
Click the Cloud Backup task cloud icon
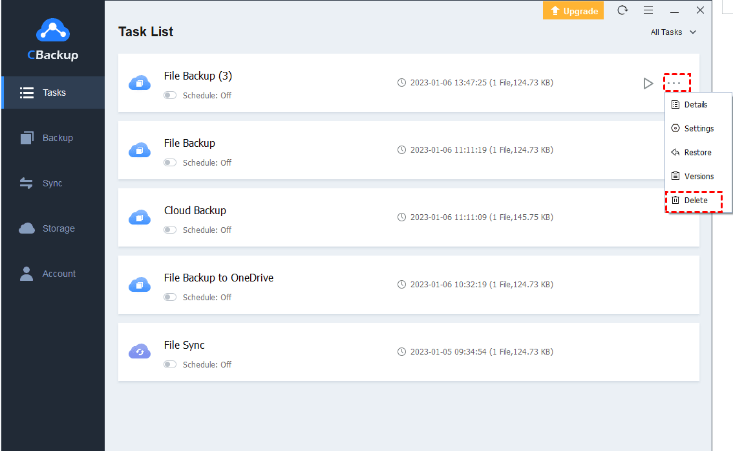coord(140,217)
